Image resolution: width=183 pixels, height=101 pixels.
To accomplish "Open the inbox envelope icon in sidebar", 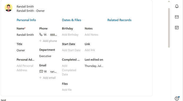I will pyautogui.click(x=177, y=17).
